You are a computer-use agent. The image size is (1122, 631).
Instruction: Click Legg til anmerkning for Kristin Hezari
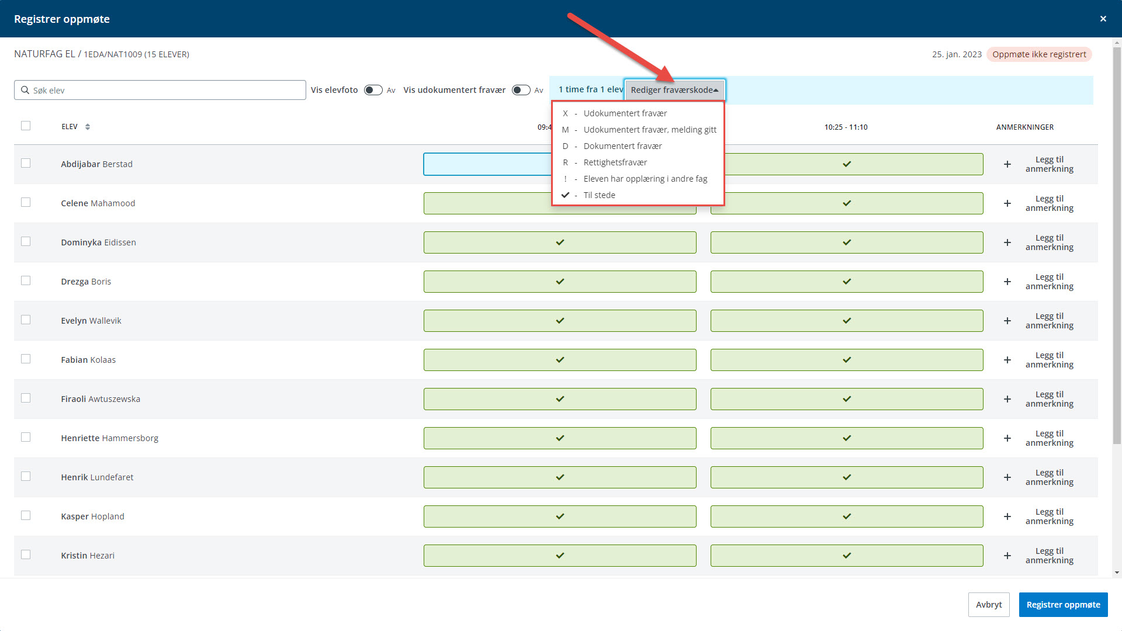pos(1049,556)
